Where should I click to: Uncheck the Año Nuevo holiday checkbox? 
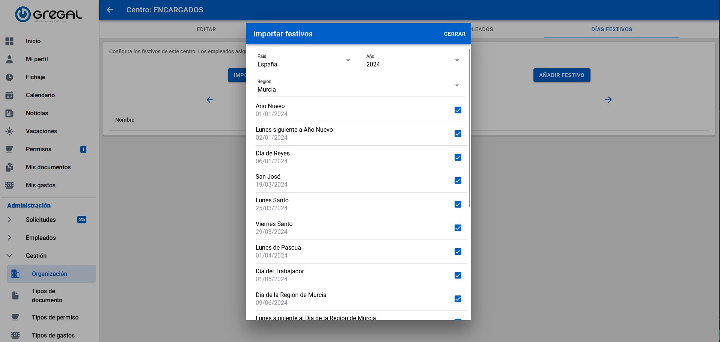pyautogui.click(x=458, y=110)
